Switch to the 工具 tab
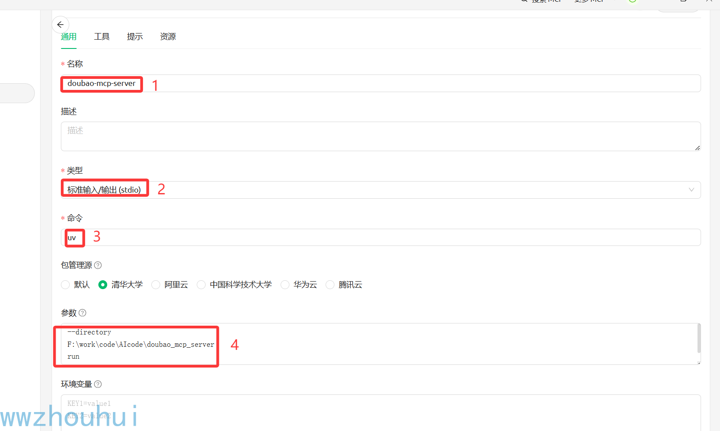The image size is (720, 431). tap(101, 37)
